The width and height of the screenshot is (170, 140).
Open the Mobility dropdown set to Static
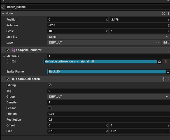109,37
